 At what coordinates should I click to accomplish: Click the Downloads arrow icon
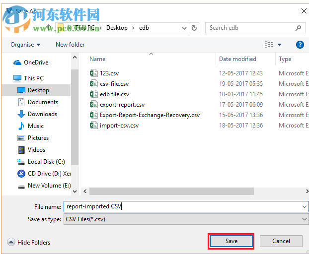click(x=21, y=114)
